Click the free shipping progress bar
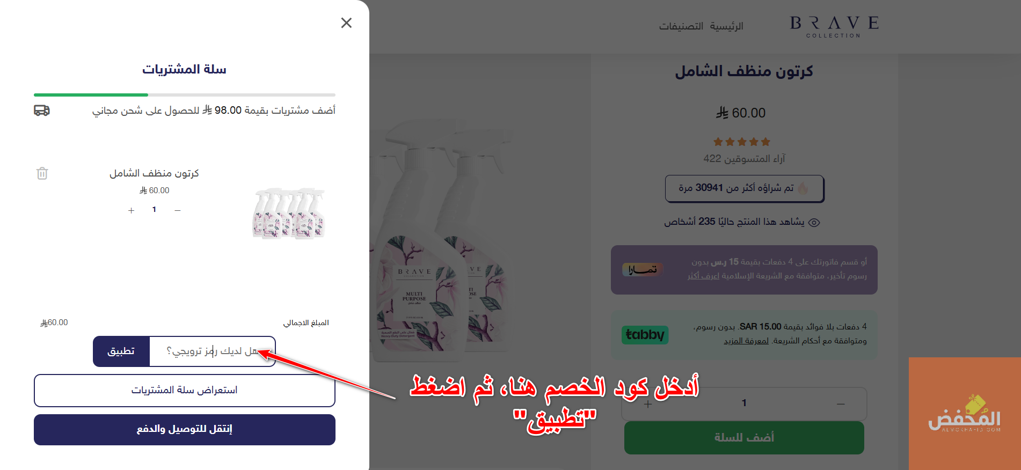The image size is (1021, 470). pos(185,95)
